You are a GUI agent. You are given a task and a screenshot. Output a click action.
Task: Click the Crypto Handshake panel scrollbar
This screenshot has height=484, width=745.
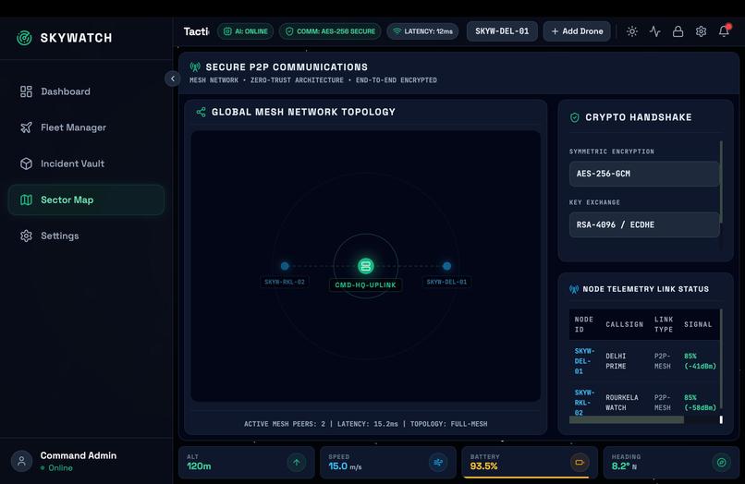pyautogui.click(x=721, y=182)
